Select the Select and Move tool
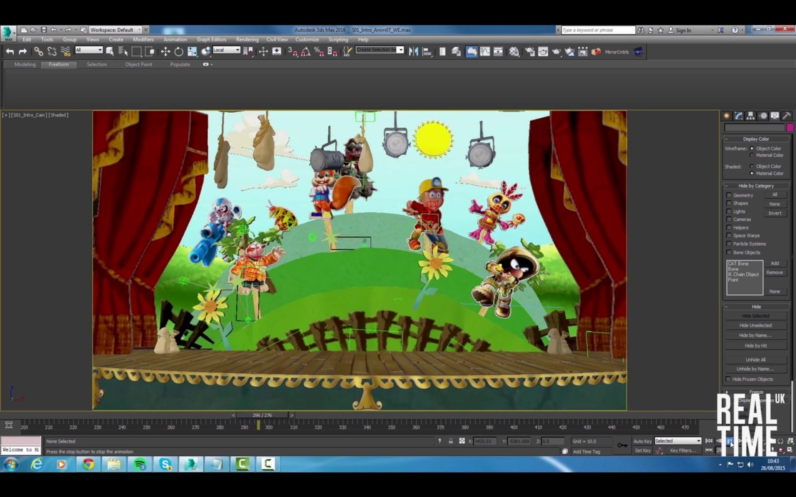 coord(165,51)
